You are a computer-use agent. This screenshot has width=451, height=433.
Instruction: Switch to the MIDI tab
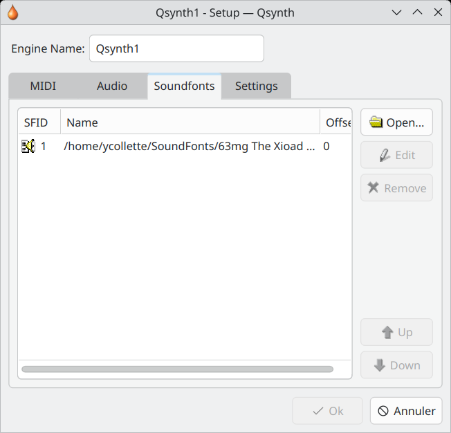tap(43, 86)
